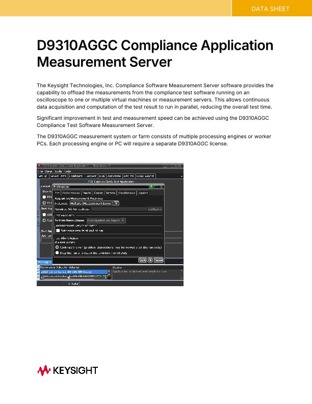Open Display tab in Preferences
Screen dimensions: 312x404
point(98,193)
